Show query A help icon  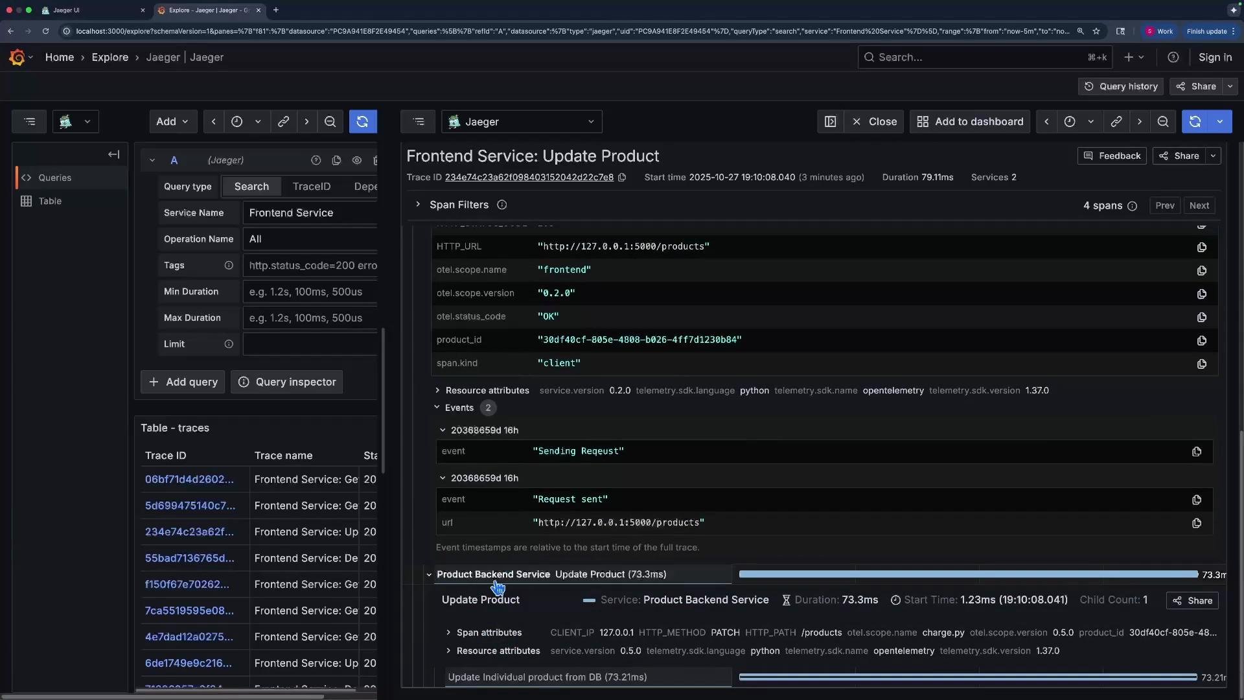(x=316, y=160)
